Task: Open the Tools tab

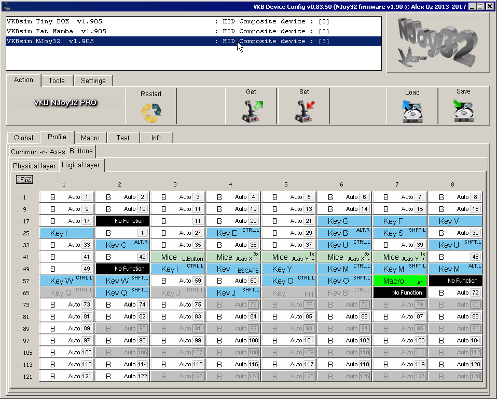Action: tap(57, 81)
